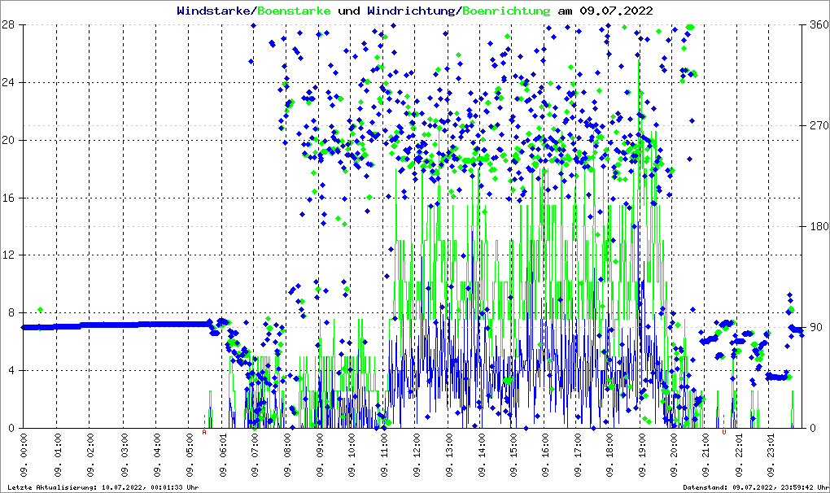This screenshot has height=493, width=830.
Task: Click green 'Boenrichtung' legend text in title
Action: click(x=506, y=11)
